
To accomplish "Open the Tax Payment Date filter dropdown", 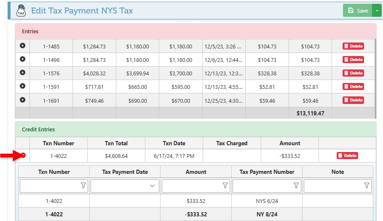I will (x=152, y=186).
